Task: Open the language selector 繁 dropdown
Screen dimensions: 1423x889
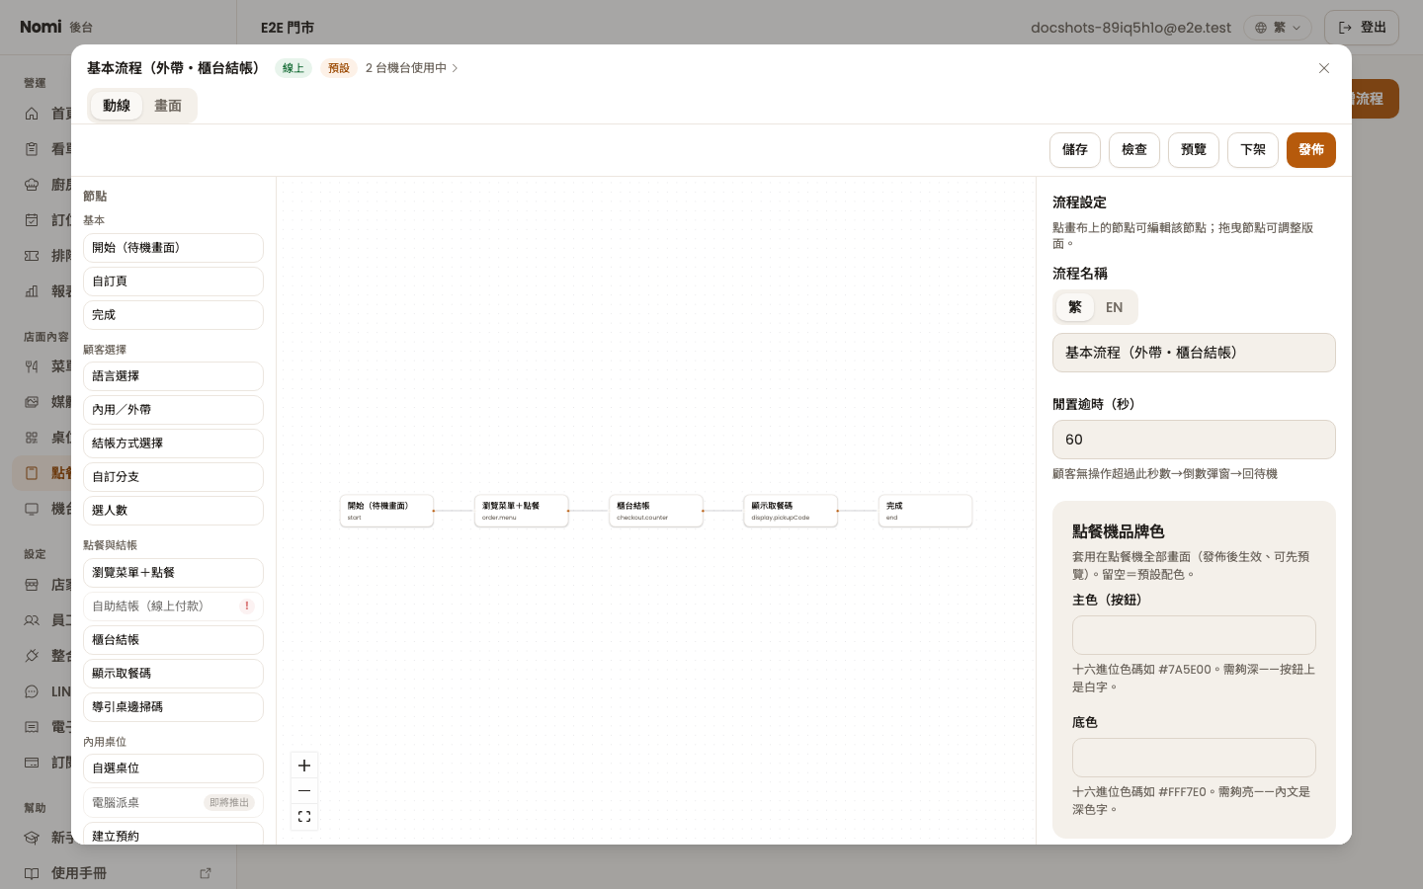Action: point(1278,28)
